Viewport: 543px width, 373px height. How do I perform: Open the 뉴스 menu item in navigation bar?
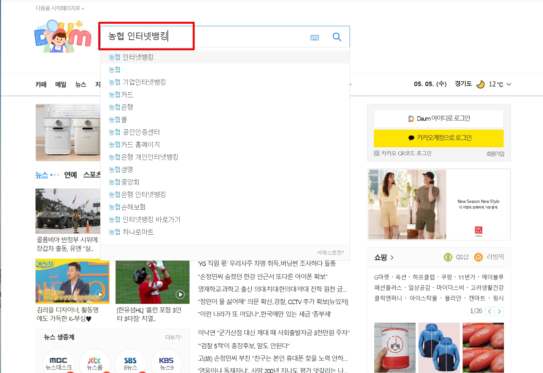coord(81,84)
